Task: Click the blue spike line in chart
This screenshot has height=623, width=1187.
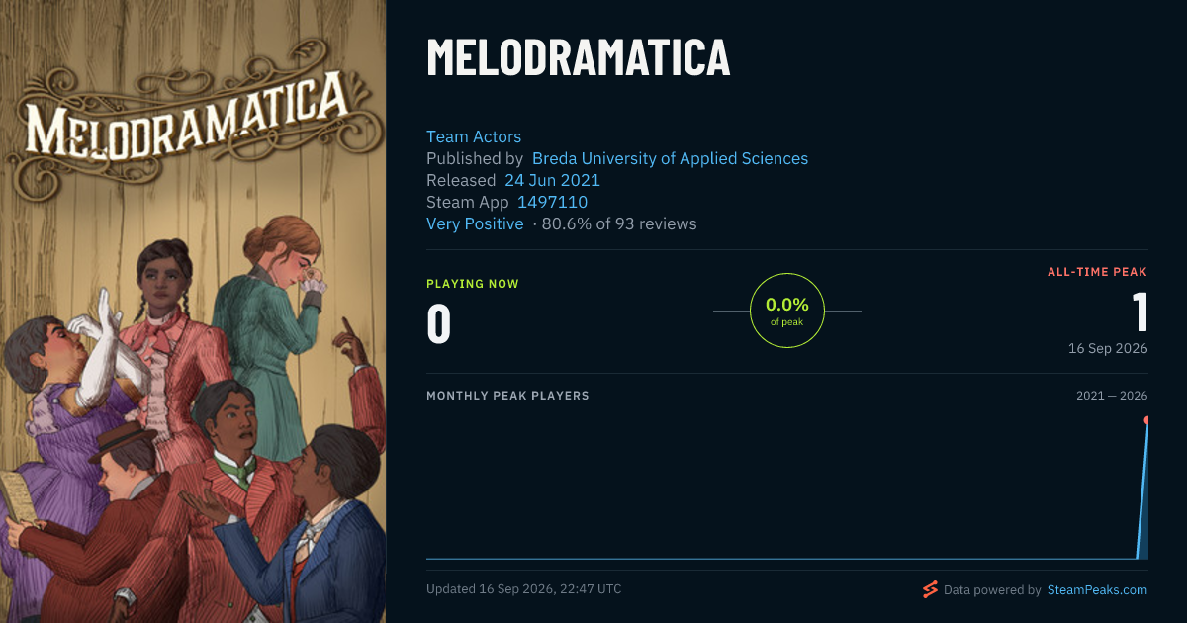Action: coord(1141,490)
